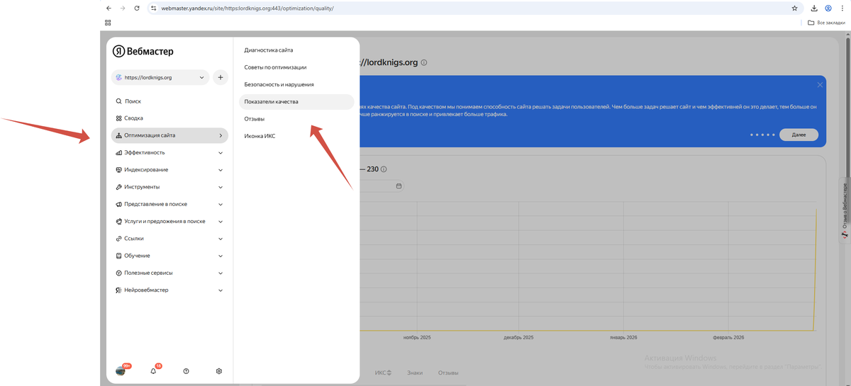The height and width of the screenshot is (386, 851).
Task: Open the help question mark icon
Action: point(186,370)
